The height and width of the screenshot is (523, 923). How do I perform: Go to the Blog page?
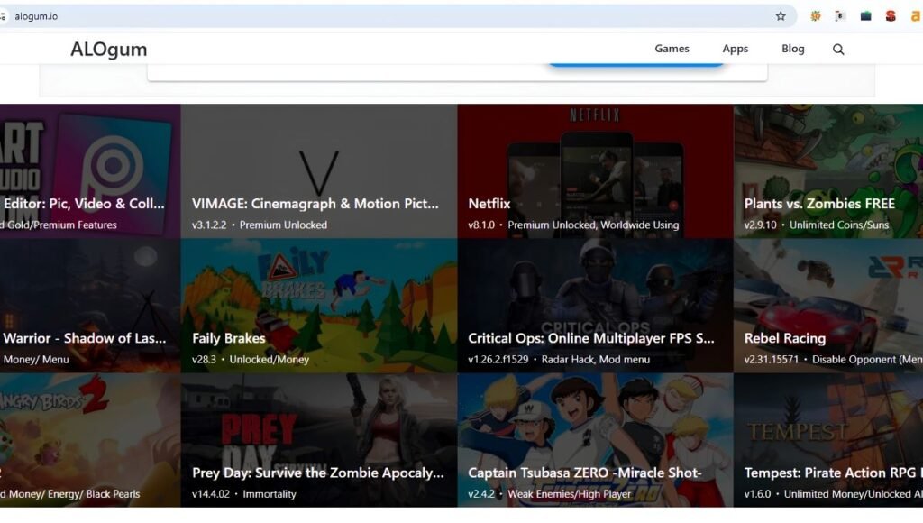(793, 49)
